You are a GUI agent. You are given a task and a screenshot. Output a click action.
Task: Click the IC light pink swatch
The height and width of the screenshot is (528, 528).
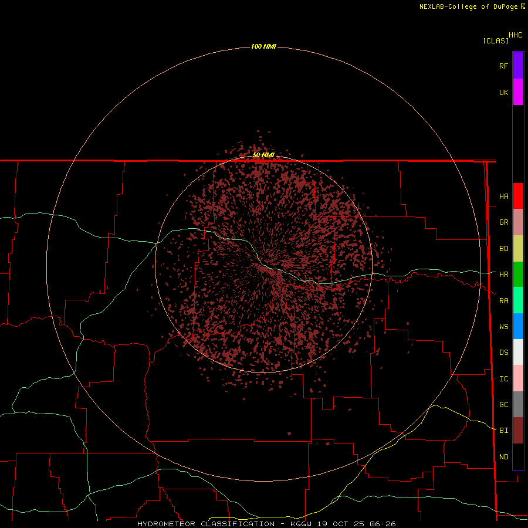click(518, 378)
